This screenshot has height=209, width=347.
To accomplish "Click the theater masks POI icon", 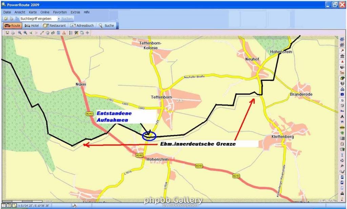I will pyautogui.click(x=342, y=149).
